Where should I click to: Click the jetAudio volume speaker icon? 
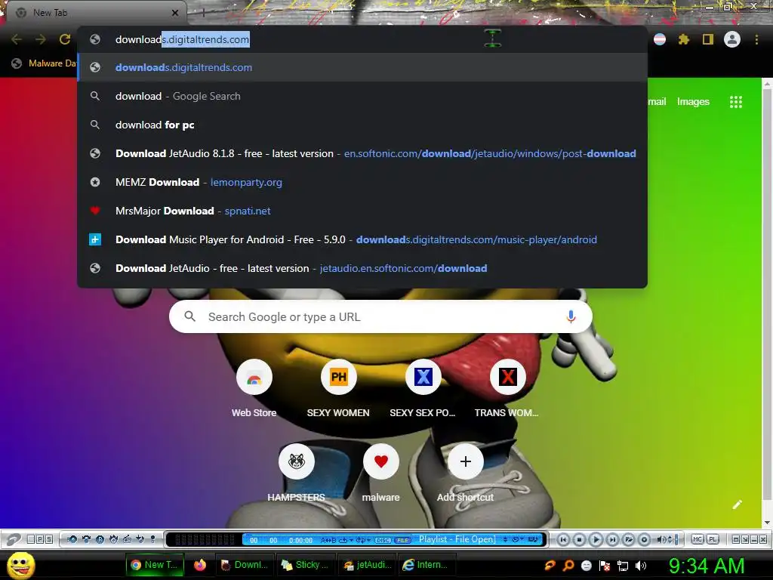pyautogui.click(x=661, y=539)
